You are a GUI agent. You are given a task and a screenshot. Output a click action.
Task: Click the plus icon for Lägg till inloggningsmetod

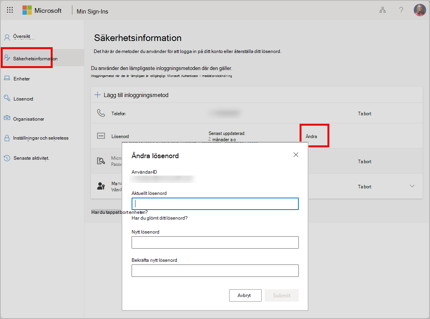(x=98, y=95)
